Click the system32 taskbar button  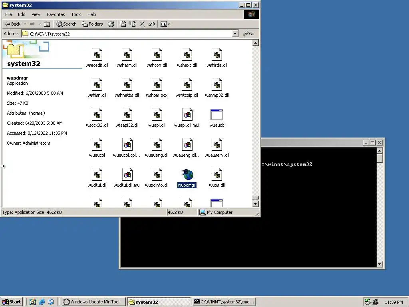159,302
